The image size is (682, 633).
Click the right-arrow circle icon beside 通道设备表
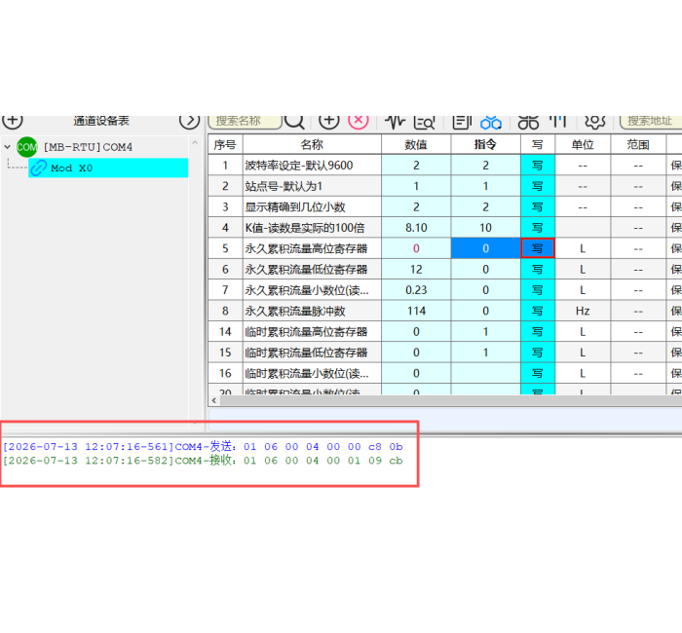(189, 121)
